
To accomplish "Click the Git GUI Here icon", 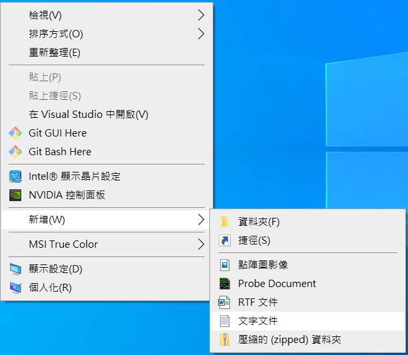I will point(15,133).
